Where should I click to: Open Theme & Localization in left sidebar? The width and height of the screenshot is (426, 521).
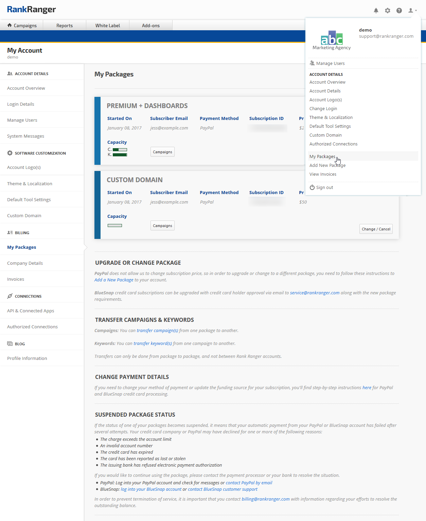tap(30, 184)
